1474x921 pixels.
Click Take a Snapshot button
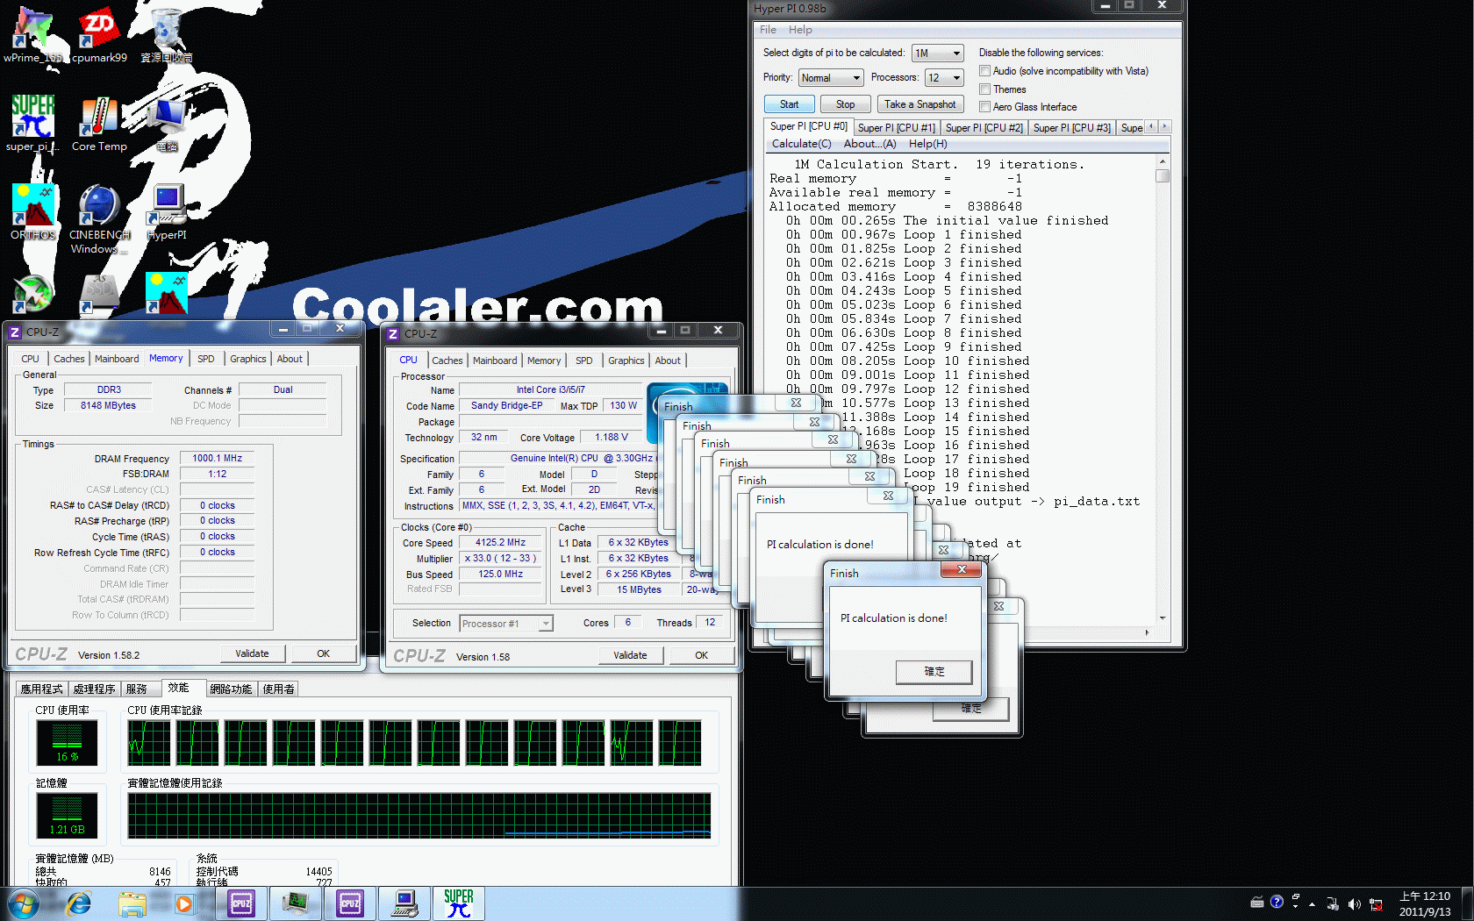(919, 104)
